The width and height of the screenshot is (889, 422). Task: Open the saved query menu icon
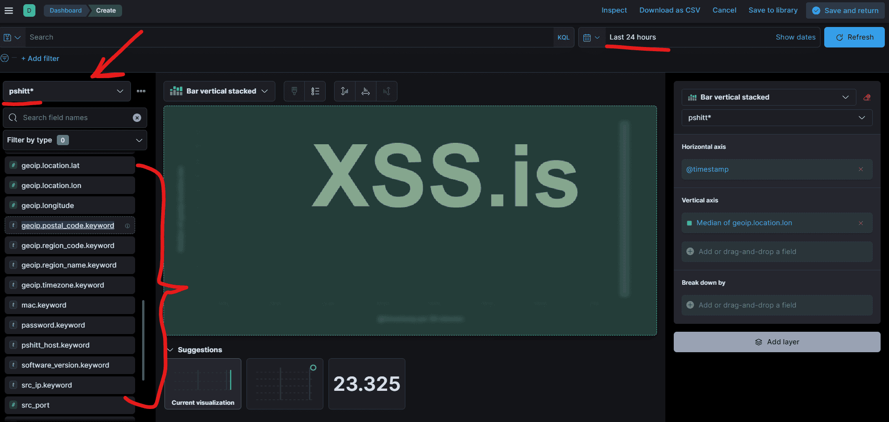(x=12, y=37)
